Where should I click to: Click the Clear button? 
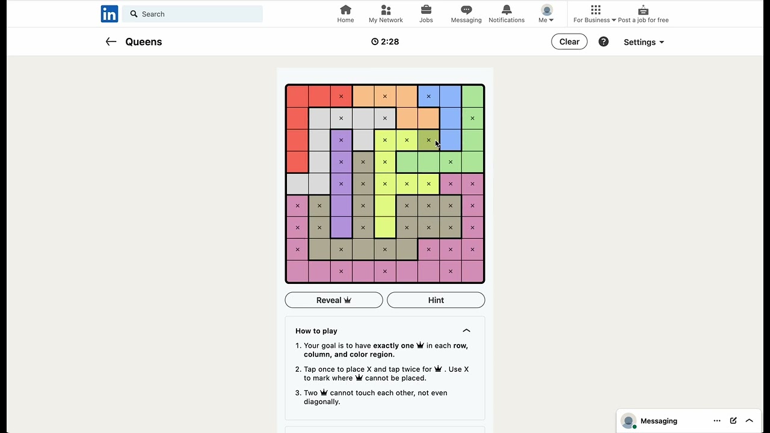tap(569, 41)
